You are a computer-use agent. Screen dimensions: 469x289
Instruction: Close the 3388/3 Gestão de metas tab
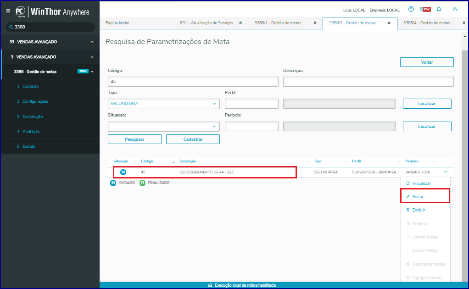coord(389,23)
